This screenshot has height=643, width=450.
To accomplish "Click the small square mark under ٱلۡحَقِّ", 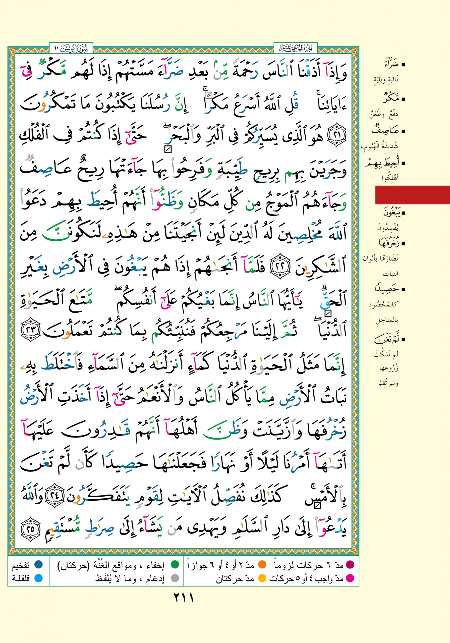I will coord(328,313).
